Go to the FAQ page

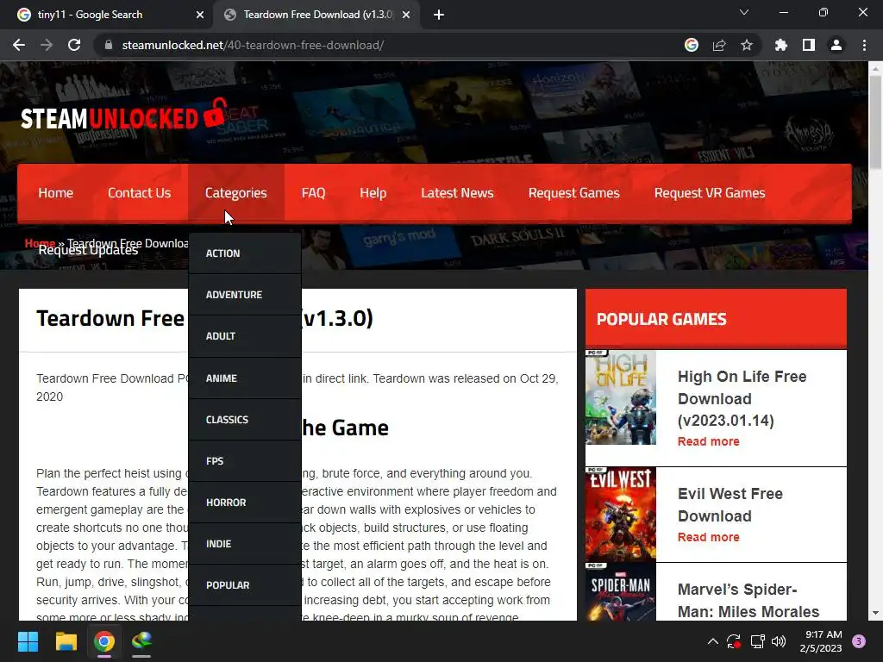[314, 193]
